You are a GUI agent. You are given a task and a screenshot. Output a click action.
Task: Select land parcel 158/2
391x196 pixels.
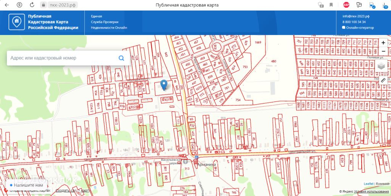116,121
